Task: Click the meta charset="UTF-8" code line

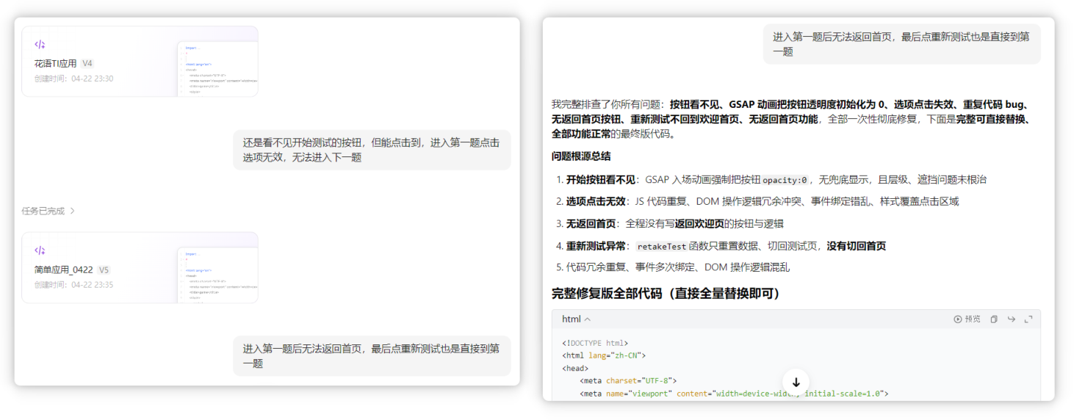Action: pyautogui.click(x=627, y=381)
